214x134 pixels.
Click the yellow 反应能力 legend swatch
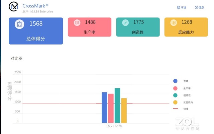point(175,102)
